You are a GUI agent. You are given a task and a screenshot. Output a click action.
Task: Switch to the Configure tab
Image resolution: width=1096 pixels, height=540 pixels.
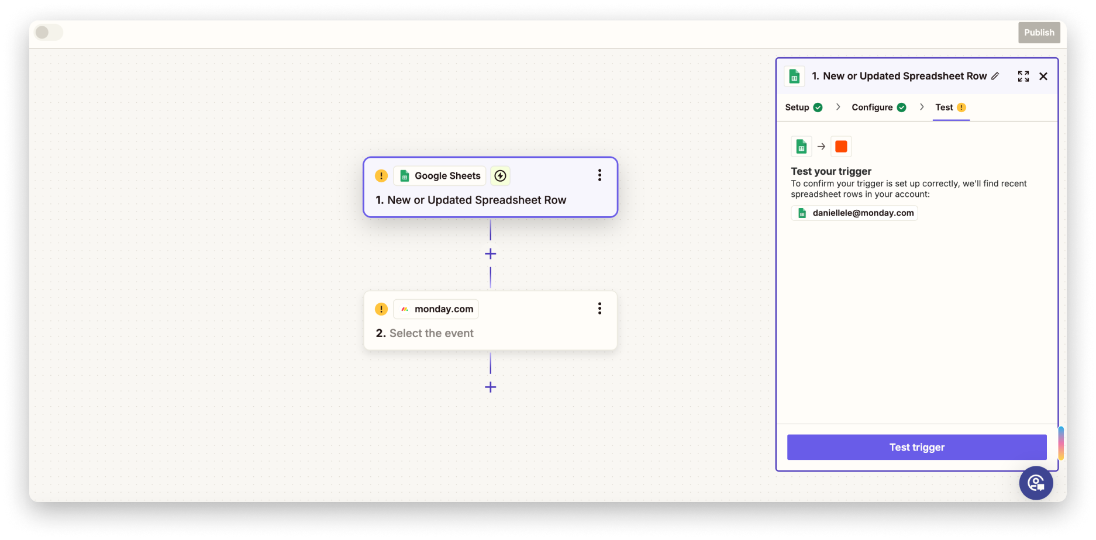(x=879, y=108)
